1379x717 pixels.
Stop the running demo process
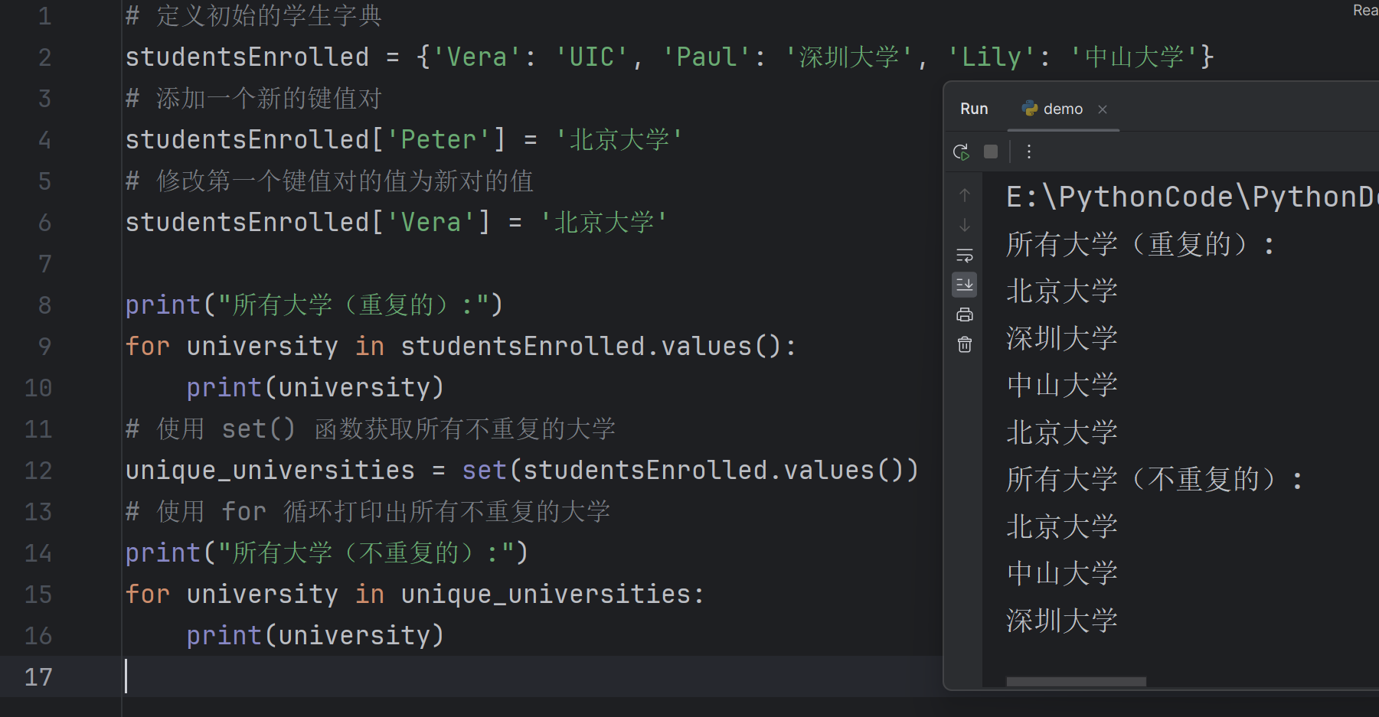coord(991,152)
